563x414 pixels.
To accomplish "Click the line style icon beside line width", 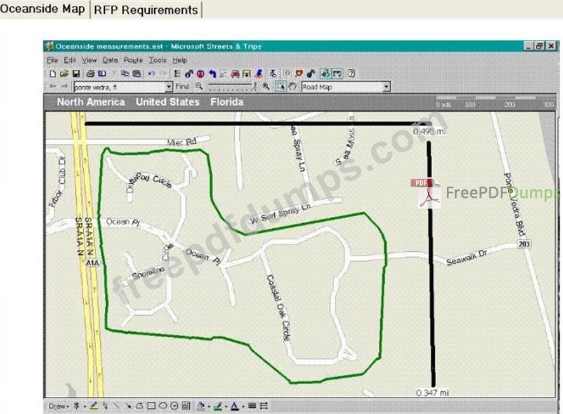I will point(264,406).
